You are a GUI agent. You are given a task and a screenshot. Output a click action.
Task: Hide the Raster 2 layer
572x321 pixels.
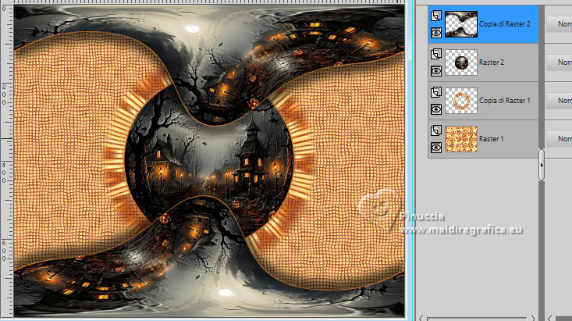click(436, 71)
